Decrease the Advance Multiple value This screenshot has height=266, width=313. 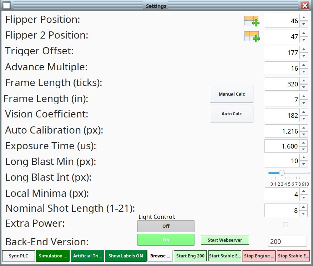[x=304, y=71]
